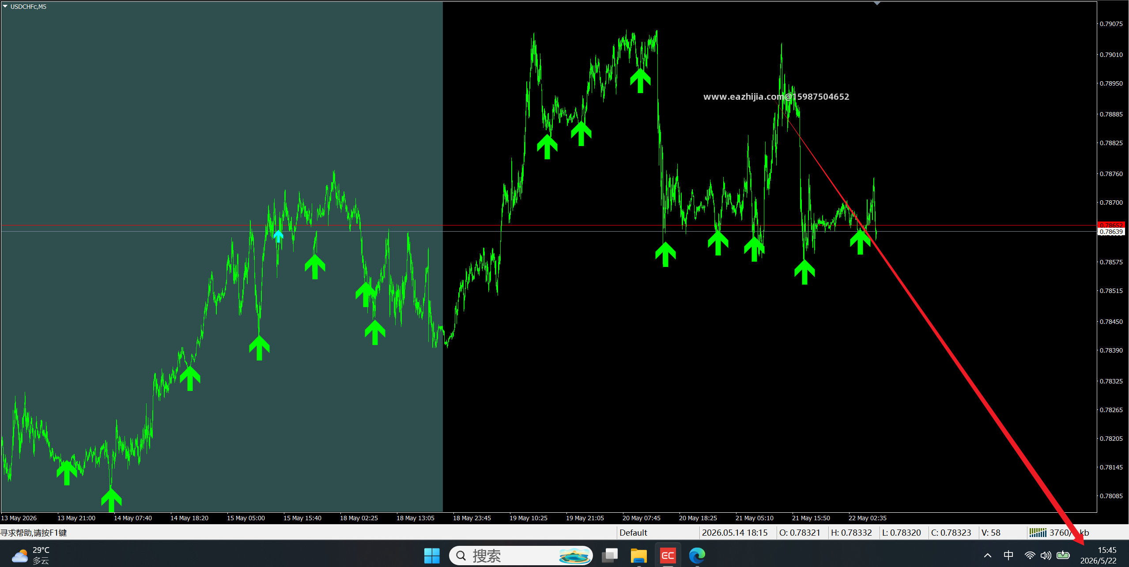Open the Wi-Fi network flyout
This screenshot has height=567, width=1129.
1030,556
